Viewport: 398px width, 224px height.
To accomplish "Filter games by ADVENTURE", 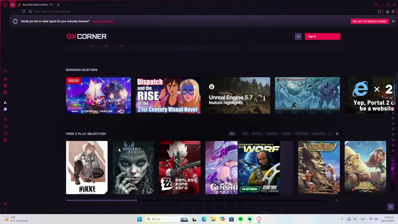I will click(x=301, y=134).
